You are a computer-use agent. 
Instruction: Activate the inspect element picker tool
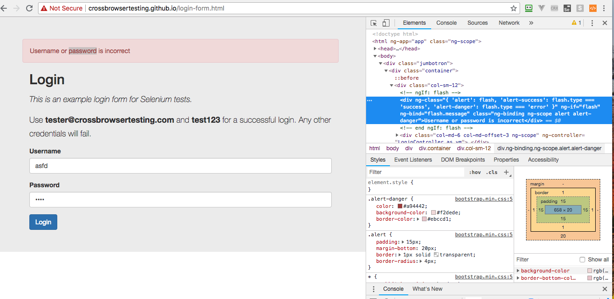[374, 23]
